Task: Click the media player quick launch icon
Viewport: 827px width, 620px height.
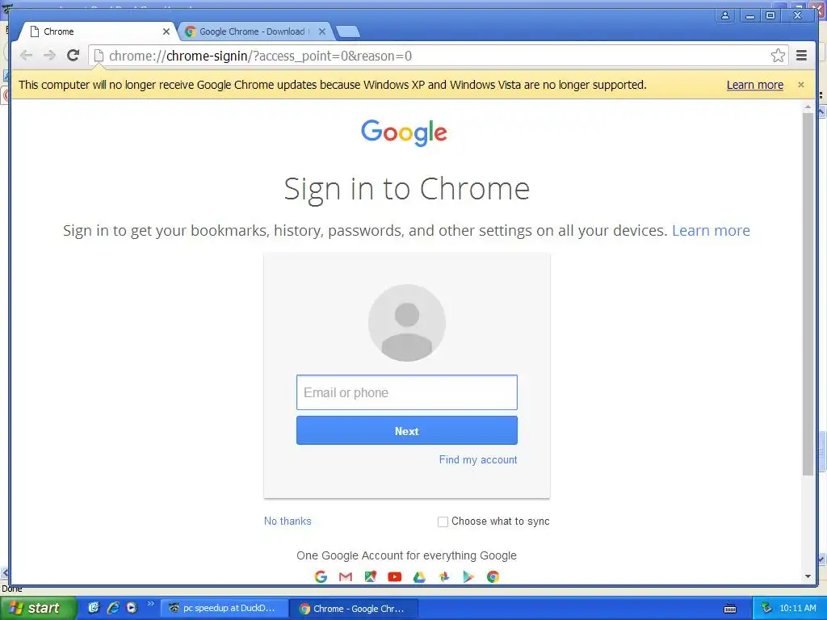Action: tap(132, 608)
